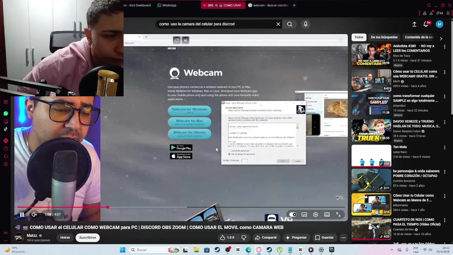
Task: Click the YouTube search magnifier button
Action: pos(289,24)
